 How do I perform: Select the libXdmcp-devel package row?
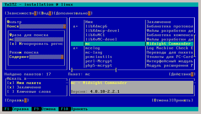point(132,31)
